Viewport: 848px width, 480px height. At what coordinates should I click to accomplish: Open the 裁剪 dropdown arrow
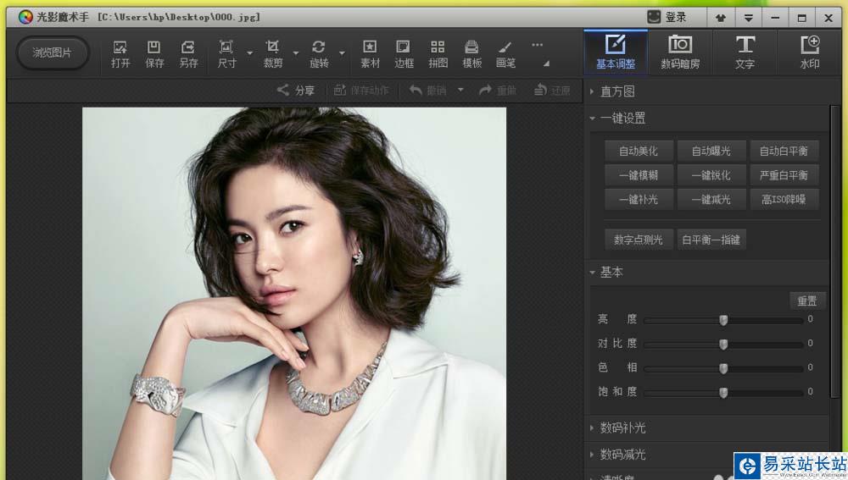296,53
